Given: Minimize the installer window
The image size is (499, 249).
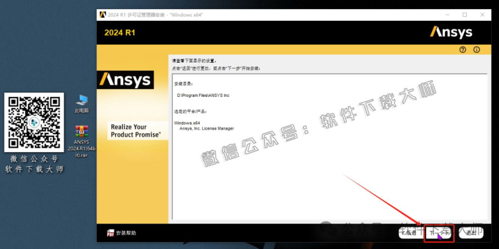Looking at the screenshot, I should point(448,15).
